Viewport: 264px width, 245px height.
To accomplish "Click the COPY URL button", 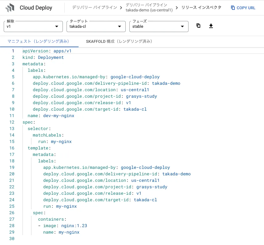I will click(243, 8).
